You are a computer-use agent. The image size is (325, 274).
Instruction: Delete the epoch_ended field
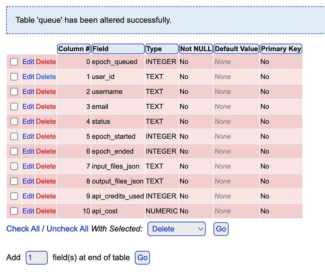[46, 151]
